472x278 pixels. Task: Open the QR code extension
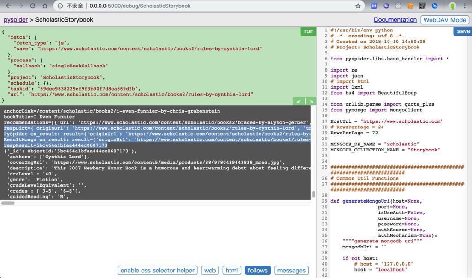[422, 6]
